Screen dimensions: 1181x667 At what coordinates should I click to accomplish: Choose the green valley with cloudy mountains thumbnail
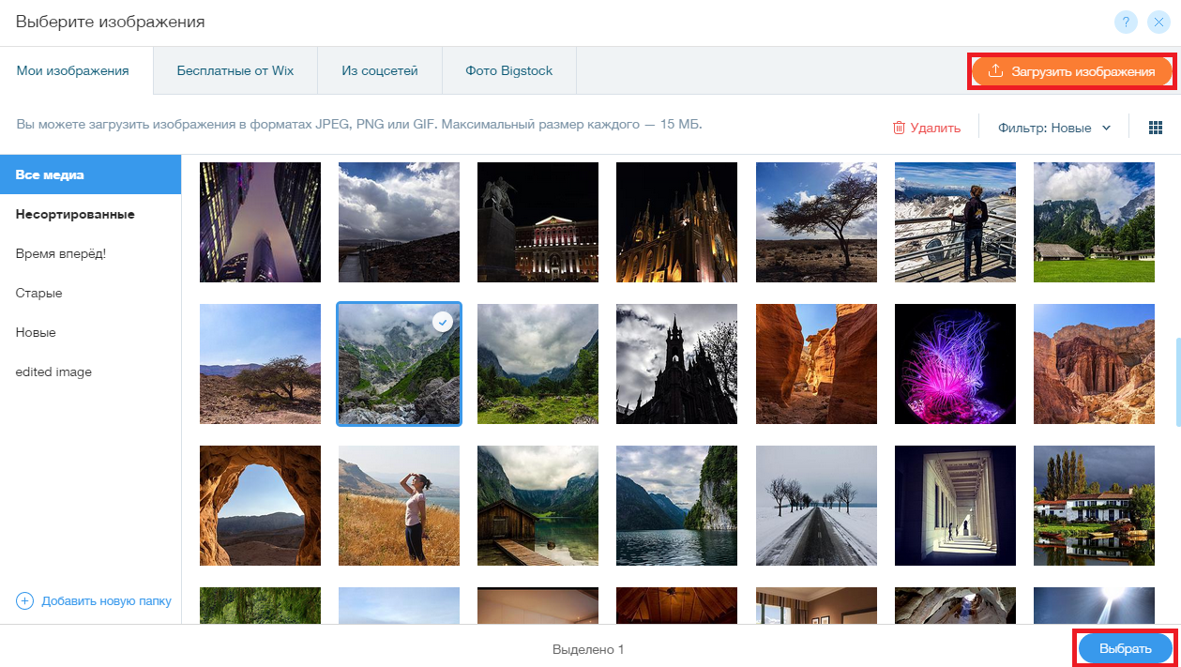point(538,364)
